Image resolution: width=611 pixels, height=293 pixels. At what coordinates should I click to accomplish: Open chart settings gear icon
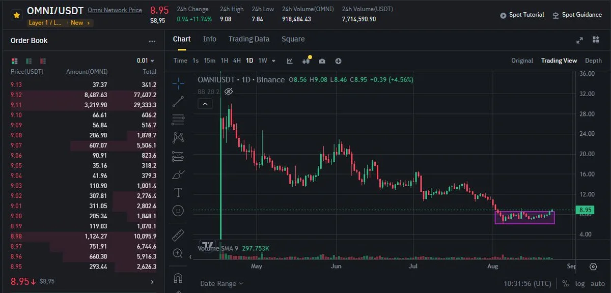[593, 267]
